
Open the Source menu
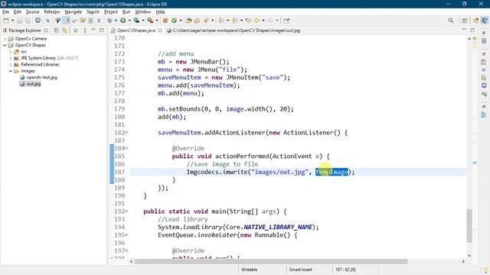[32, 12]
